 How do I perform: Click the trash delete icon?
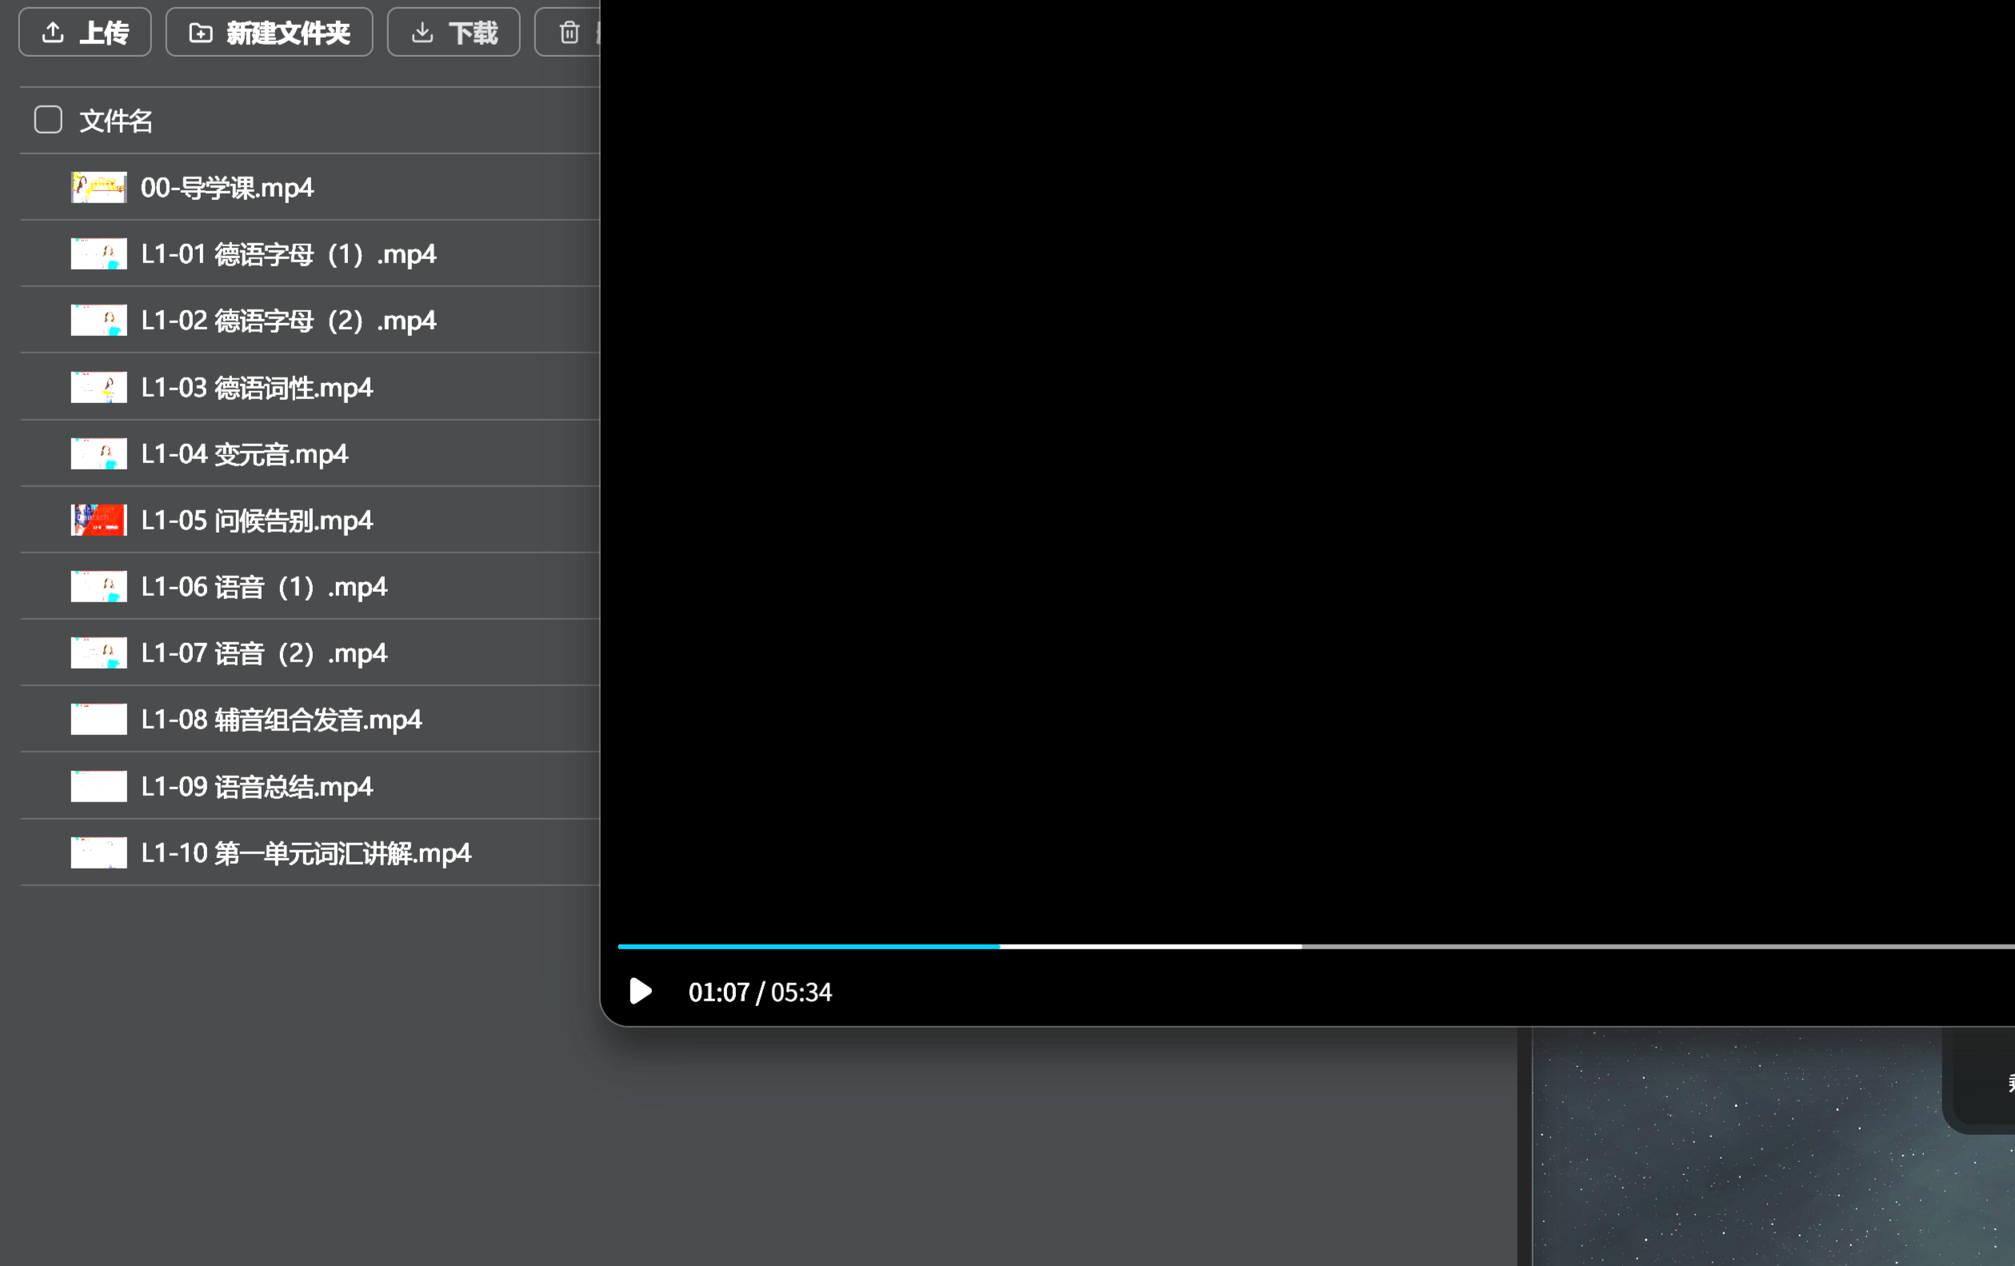coord(570,33)
